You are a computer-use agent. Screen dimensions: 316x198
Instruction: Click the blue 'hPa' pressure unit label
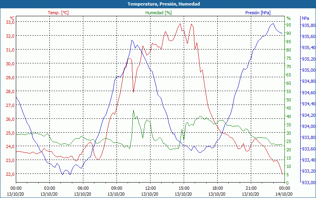305,18
